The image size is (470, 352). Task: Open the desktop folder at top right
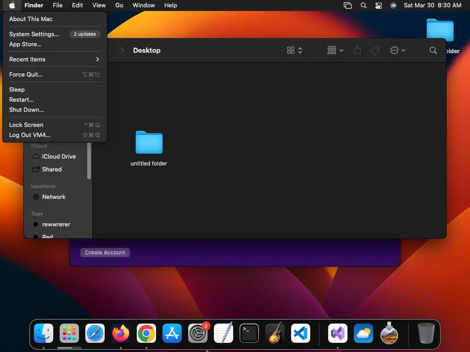pyautogui.click(x=440, y=30)
